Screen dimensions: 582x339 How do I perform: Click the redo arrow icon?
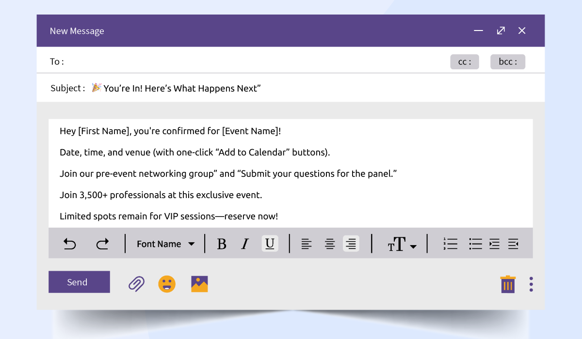coord(102,244)
